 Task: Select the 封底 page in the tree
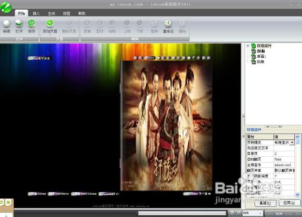click(261, 61)
